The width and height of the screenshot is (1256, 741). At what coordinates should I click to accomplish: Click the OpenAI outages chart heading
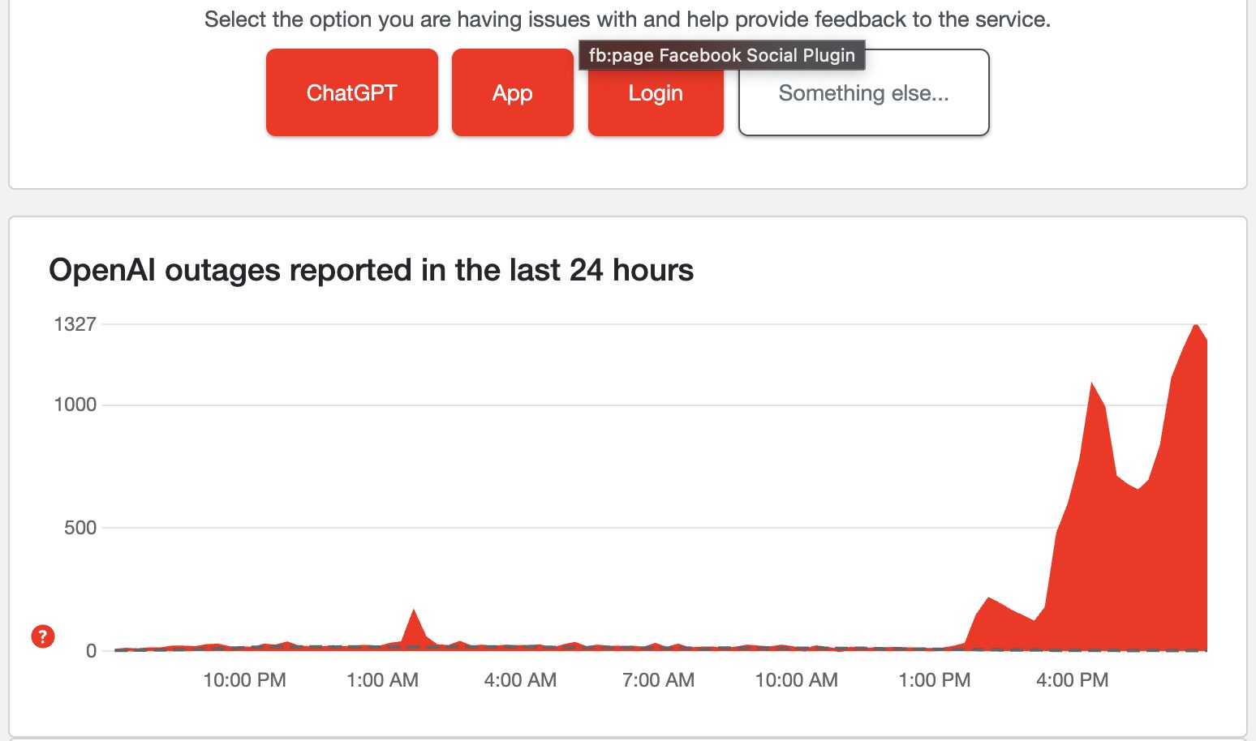(371, 270)
